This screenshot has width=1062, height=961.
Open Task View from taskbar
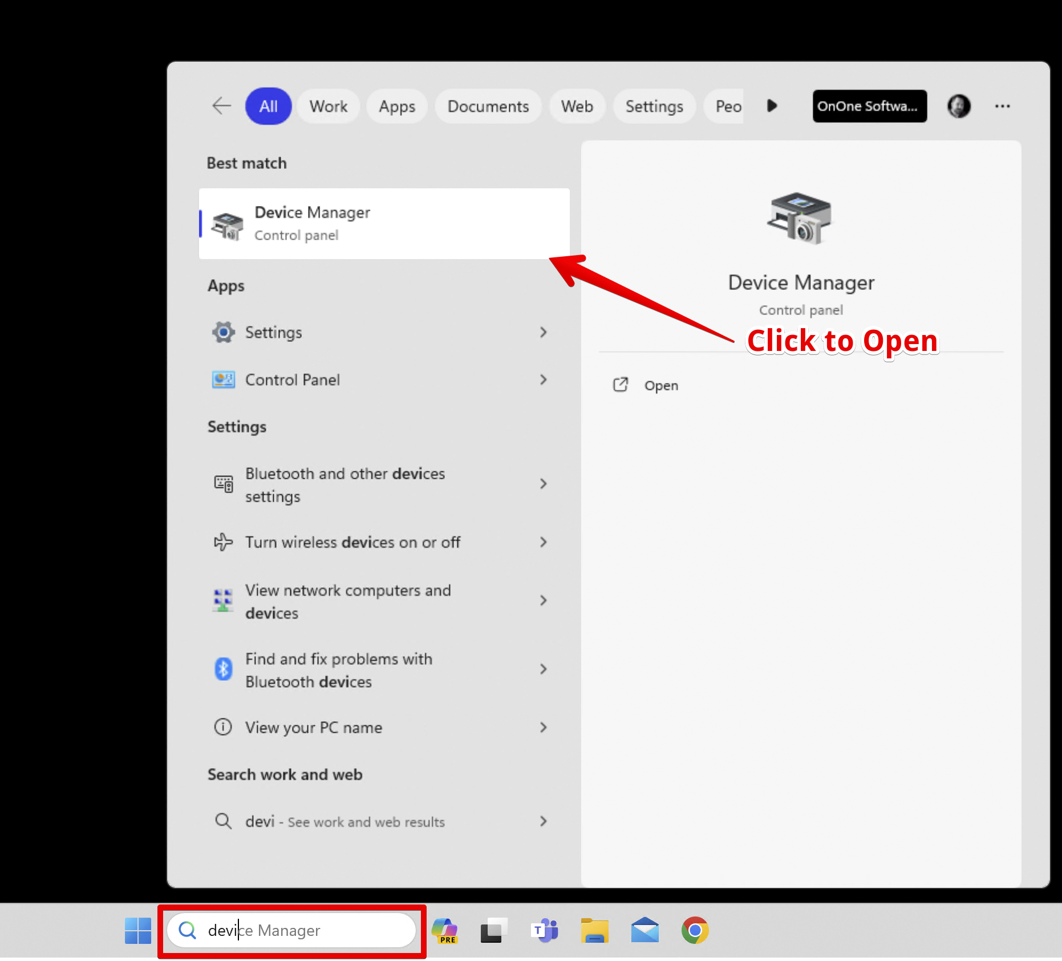coord(494,930)
